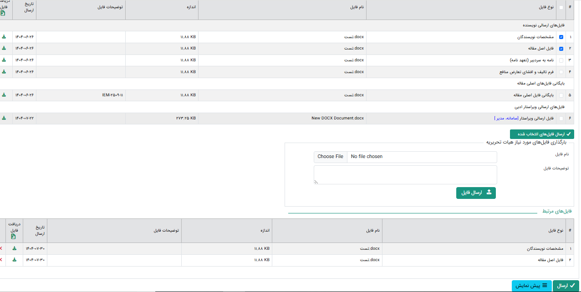Open the پیش نمایش preview button

[x=531, y=286]
